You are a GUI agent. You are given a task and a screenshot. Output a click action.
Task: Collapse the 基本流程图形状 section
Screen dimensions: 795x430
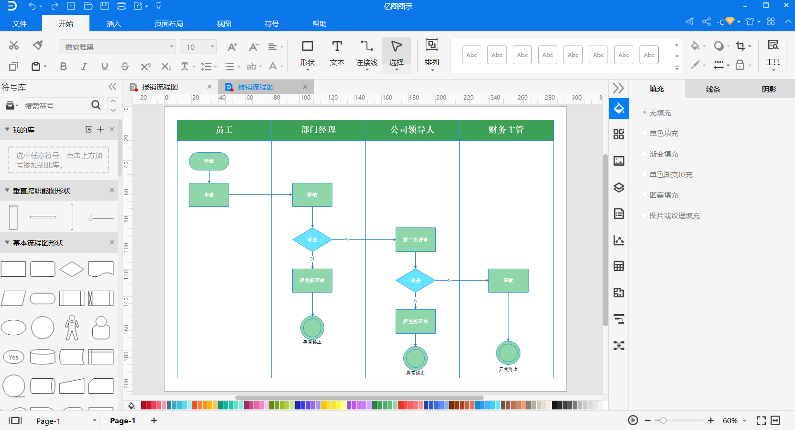pyautogui.click(x=7, y=242)
